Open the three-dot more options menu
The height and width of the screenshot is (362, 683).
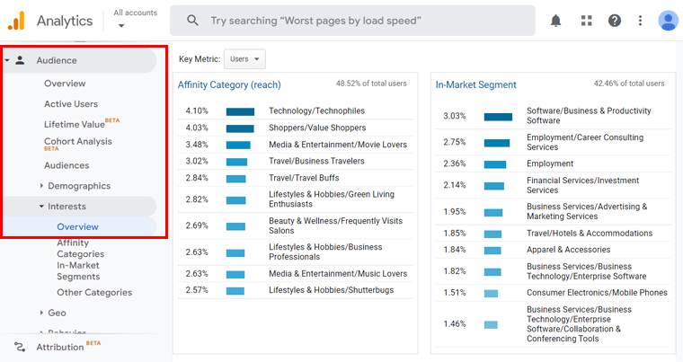click(x=640, y=21)
